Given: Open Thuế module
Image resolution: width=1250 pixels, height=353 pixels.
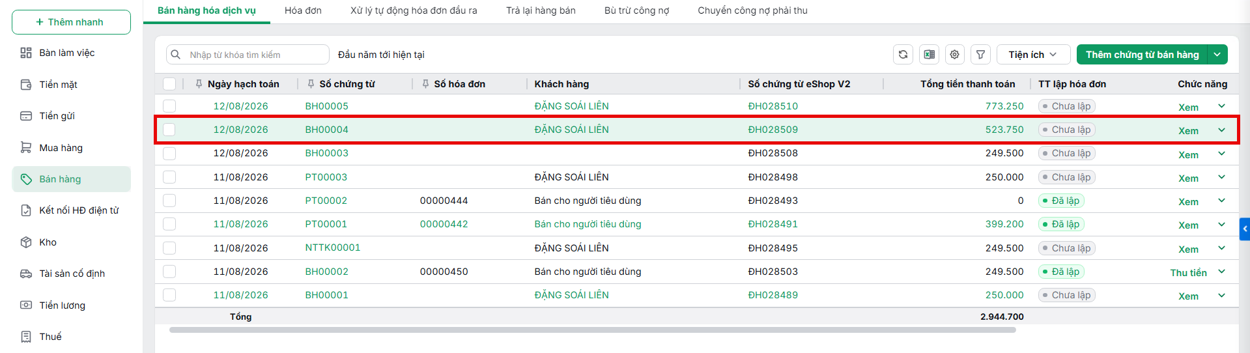Looking at the screenshot, I should [x=71, y=337].
